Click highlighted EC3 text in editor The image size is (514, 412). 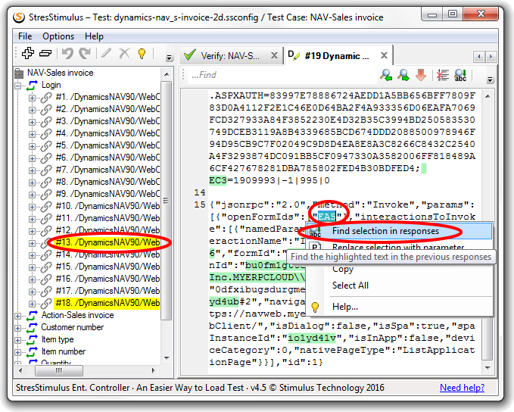[218, 181]
